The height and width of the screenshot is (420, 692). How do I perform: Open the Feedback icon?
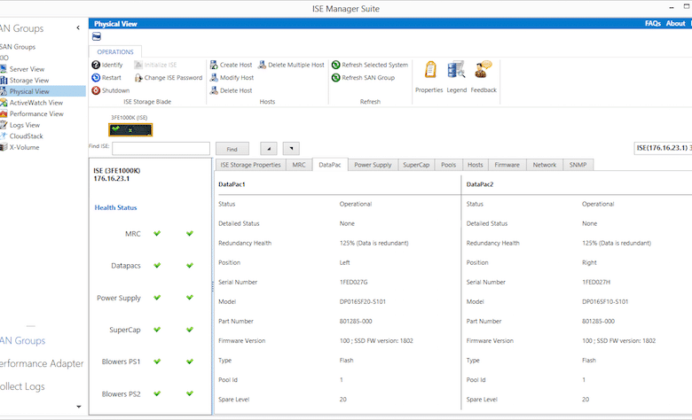tap(483, 70)
